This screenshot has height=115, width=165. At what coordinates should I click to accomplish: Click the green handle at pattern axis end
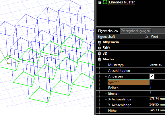point(63,52)
